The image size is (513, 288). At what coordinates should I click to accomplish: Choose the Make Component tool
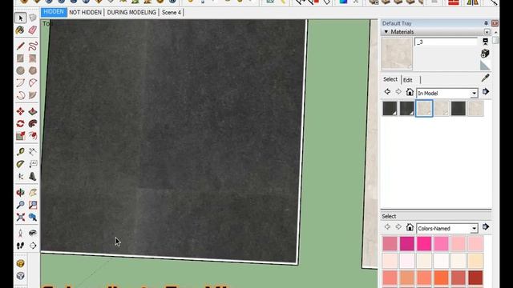point(33,18)
